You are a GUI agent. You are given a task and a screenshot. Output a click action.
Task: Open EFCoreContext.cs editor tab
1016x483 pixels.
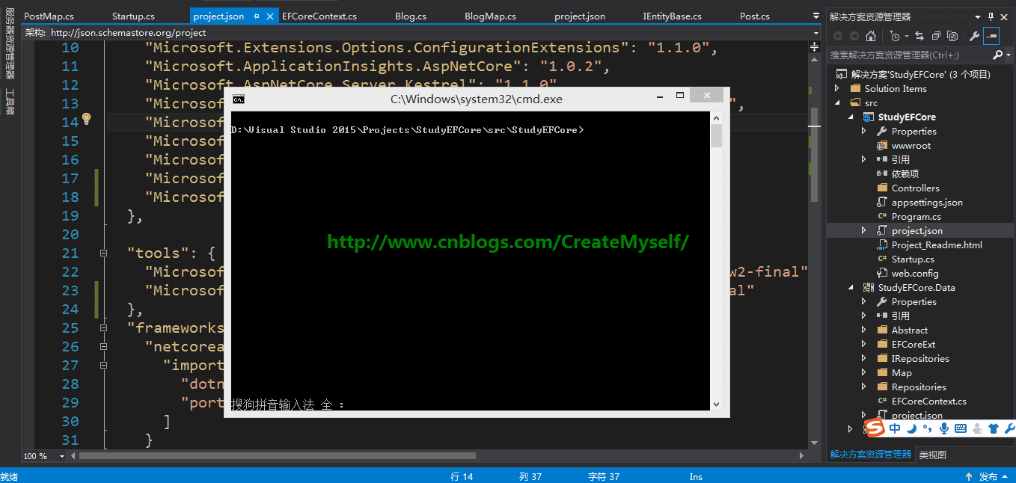coord(319,16)
